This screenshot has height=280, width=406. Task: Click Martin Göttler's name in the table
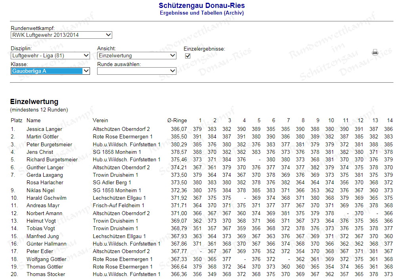pyautogui.click(x=42, y=136)
